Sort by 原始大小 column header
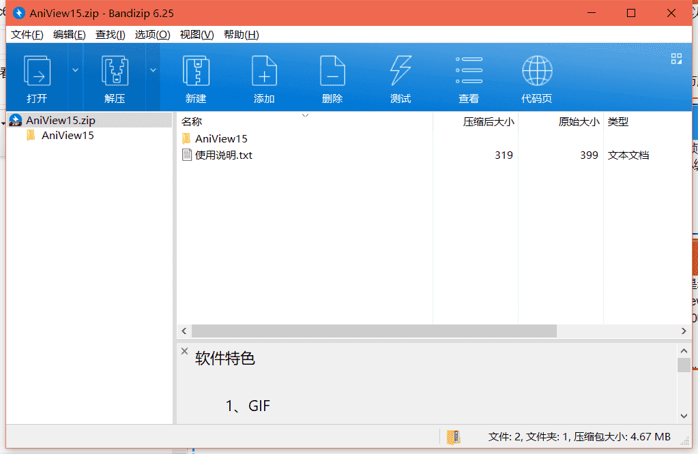This screenshot has width=698, height=454. (579, 122)
